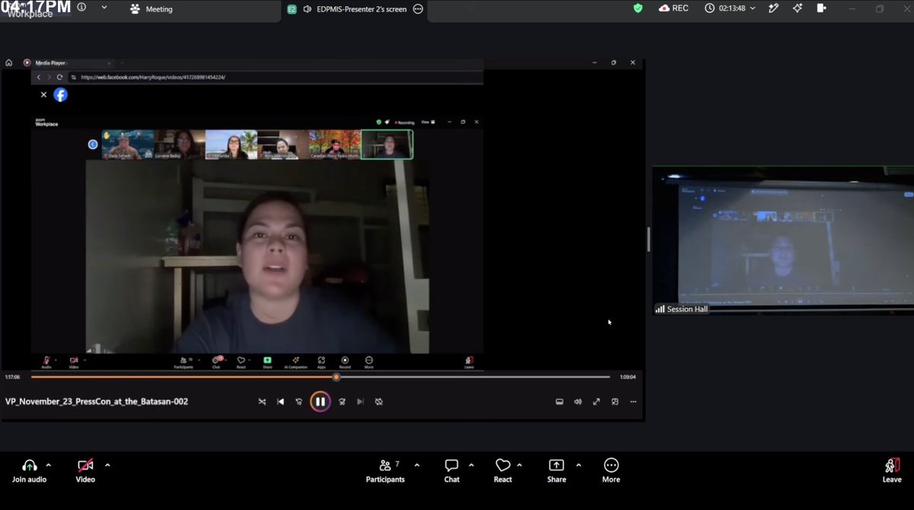Click AI Companion in the embedded Zoom toolbar
The width and height of the screenshot is (914, 510).
296,362
